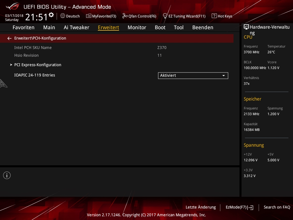293x220 pixels.
Task: Click the BCLK value 100.0000 MHz
Action: click(255, 68)
